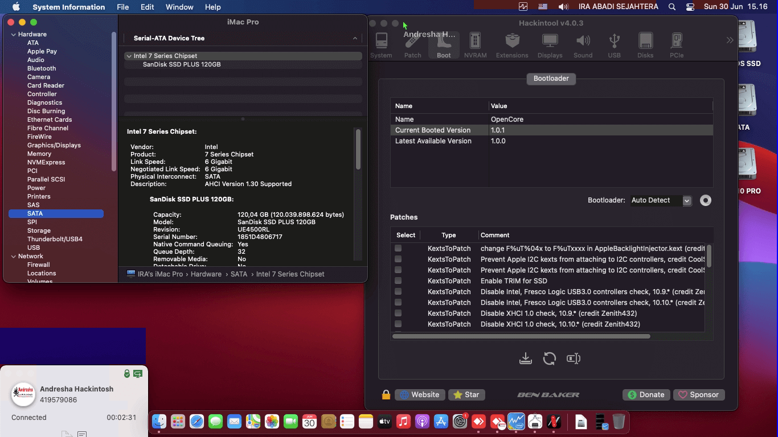The height and width of the screenshot is (437, 778).
Task: Open the USB tab in Hackintool
Action: pyautogui.click(x=614, y=46)
